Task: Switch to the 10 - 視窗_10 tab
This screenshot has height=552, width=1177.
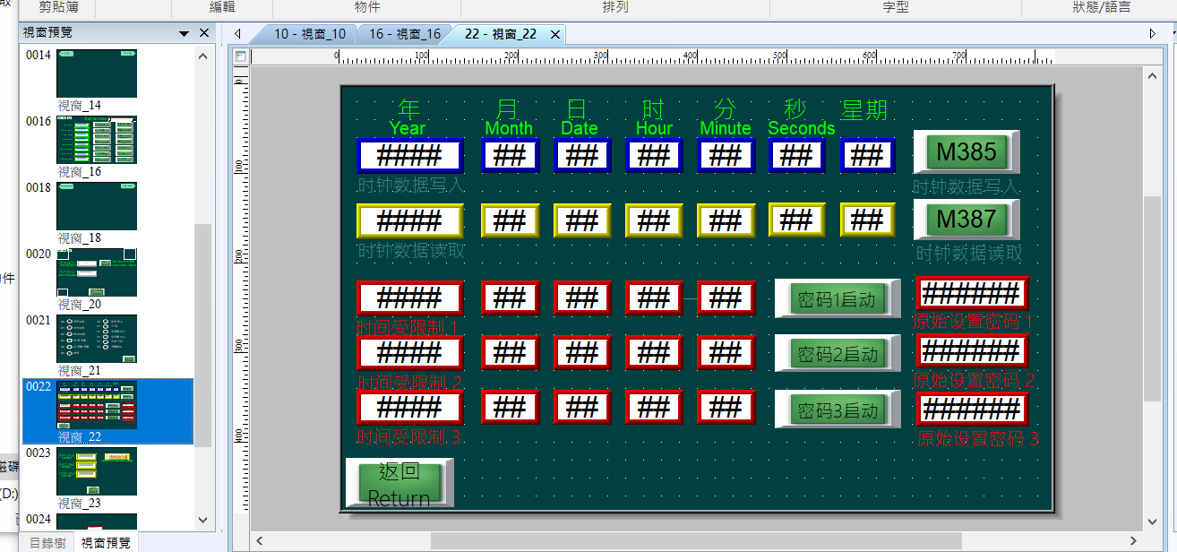Action: coord(309,34)
